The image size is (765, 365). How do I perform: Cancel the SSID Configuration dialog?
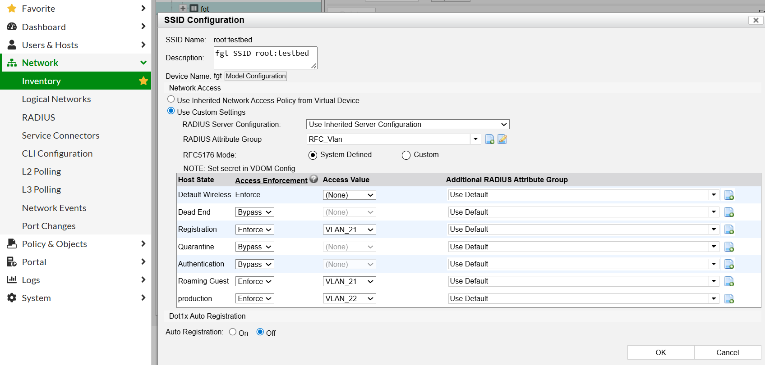coord(727,352)
